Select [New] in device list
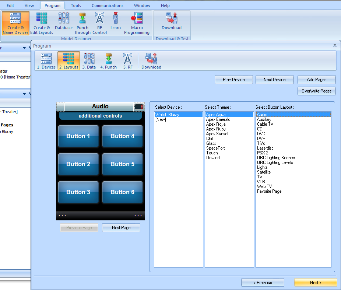This screenshot has width=341, height=290. 161,119
